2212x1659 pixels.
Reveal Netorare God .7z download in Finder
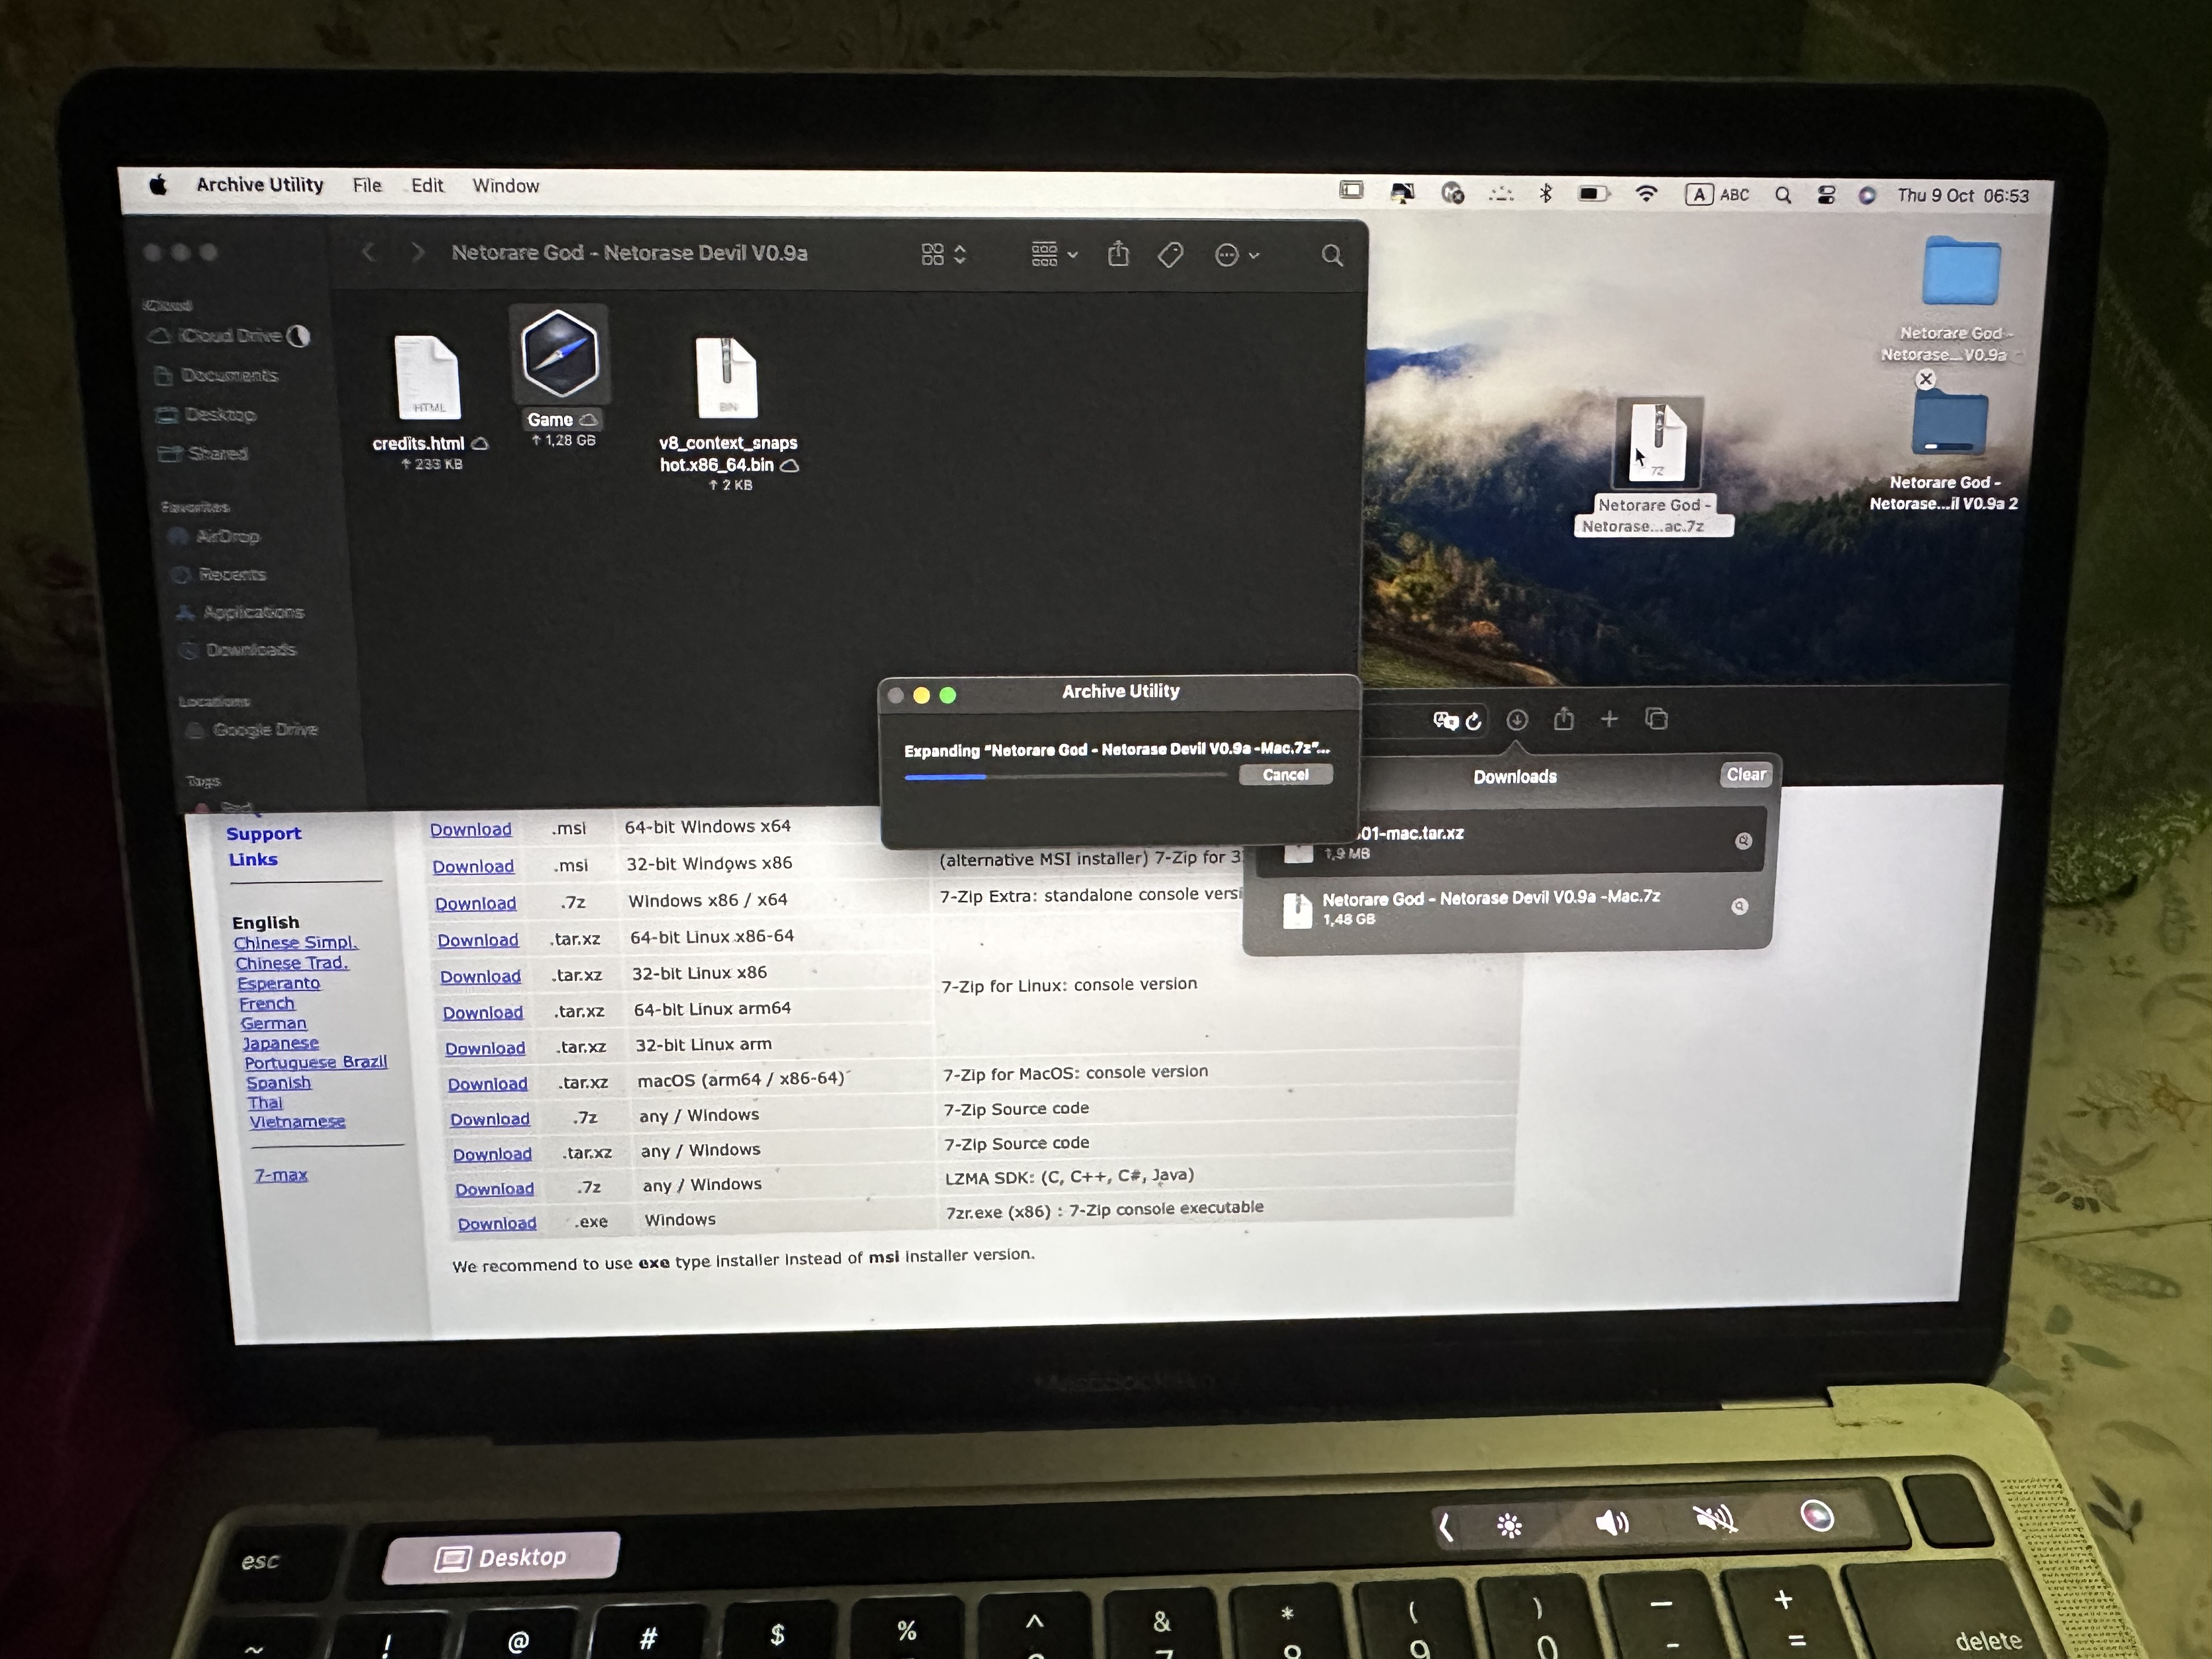tap(1739, 906)
